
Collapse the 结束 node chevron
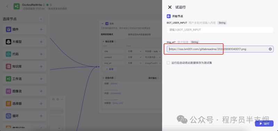(102, 24)
